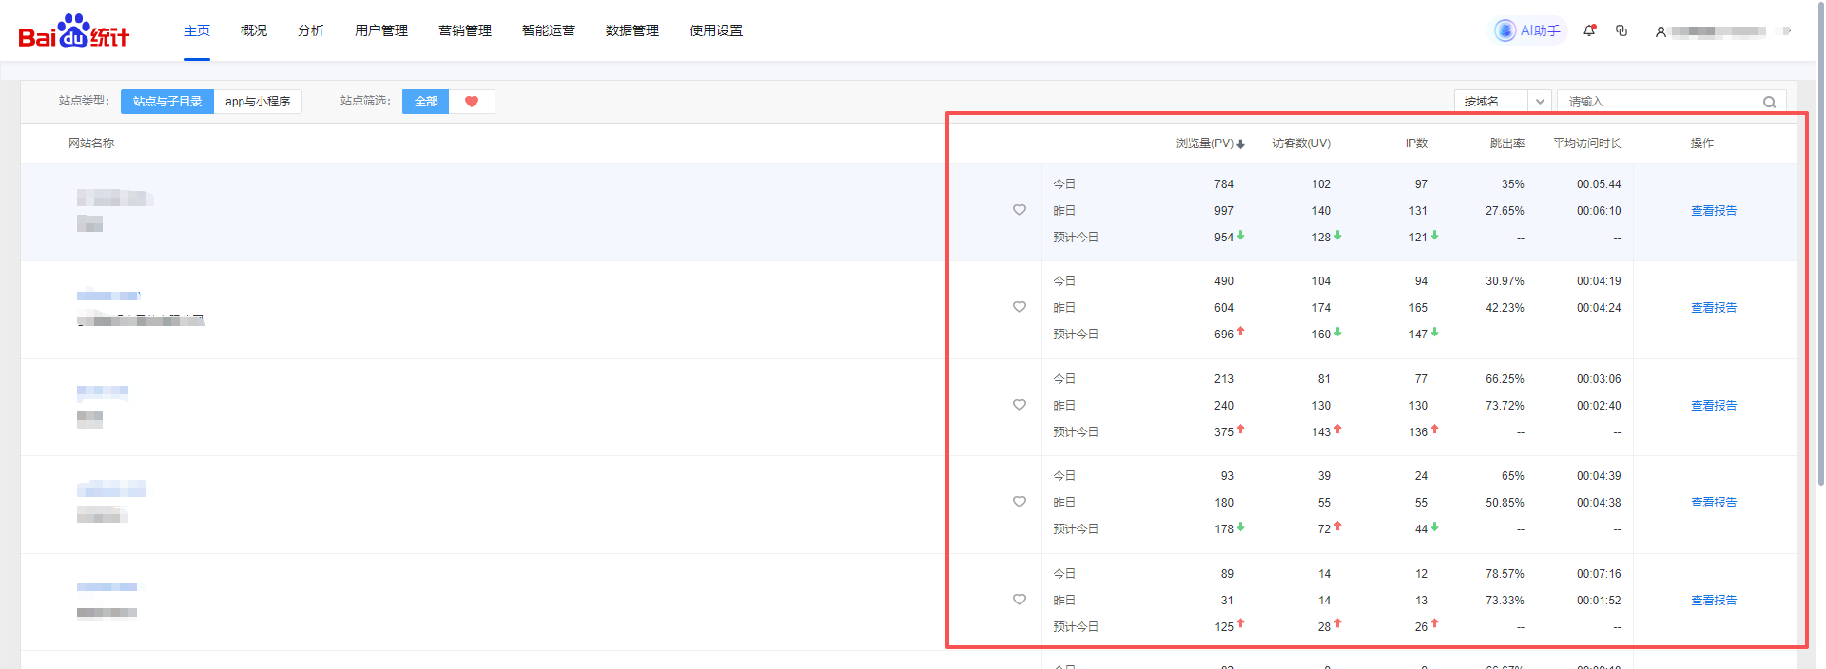Click the page vertical scrollbar
This screenshot has height=669, width=1826.
coord(1820,285)
